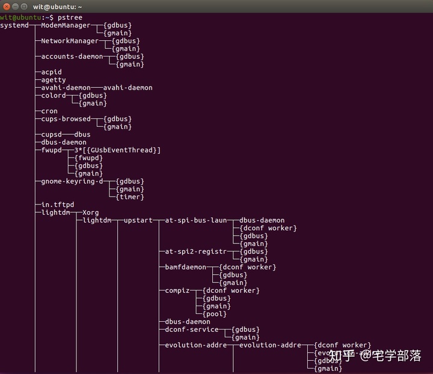Select the 'at-spi-bus-laun' process name
Image resolution: width=433 pixels, height=374 pixels.
click(196, 221)
